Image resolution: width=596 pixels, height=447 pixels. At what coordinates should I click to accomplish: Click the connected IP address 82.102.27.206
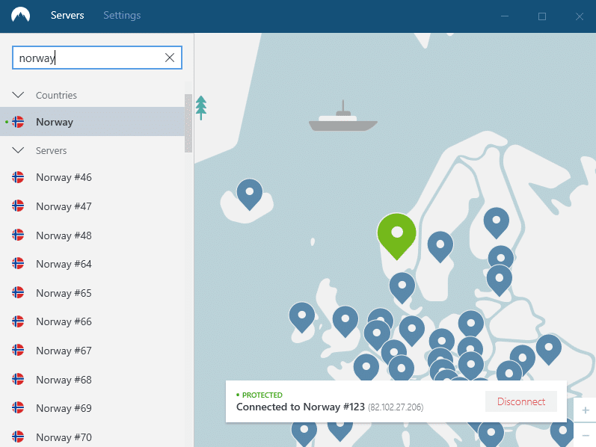click(x=396, y=407)
